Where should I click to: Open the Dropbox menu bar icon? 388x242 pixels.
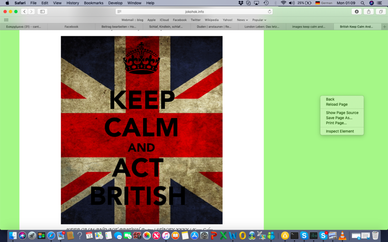pyautogui.click(x=241, y=3)
